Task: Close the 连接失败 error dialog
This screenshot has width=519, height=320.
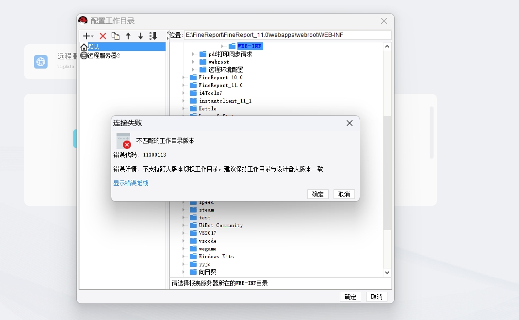Action: tap(350, 123)
